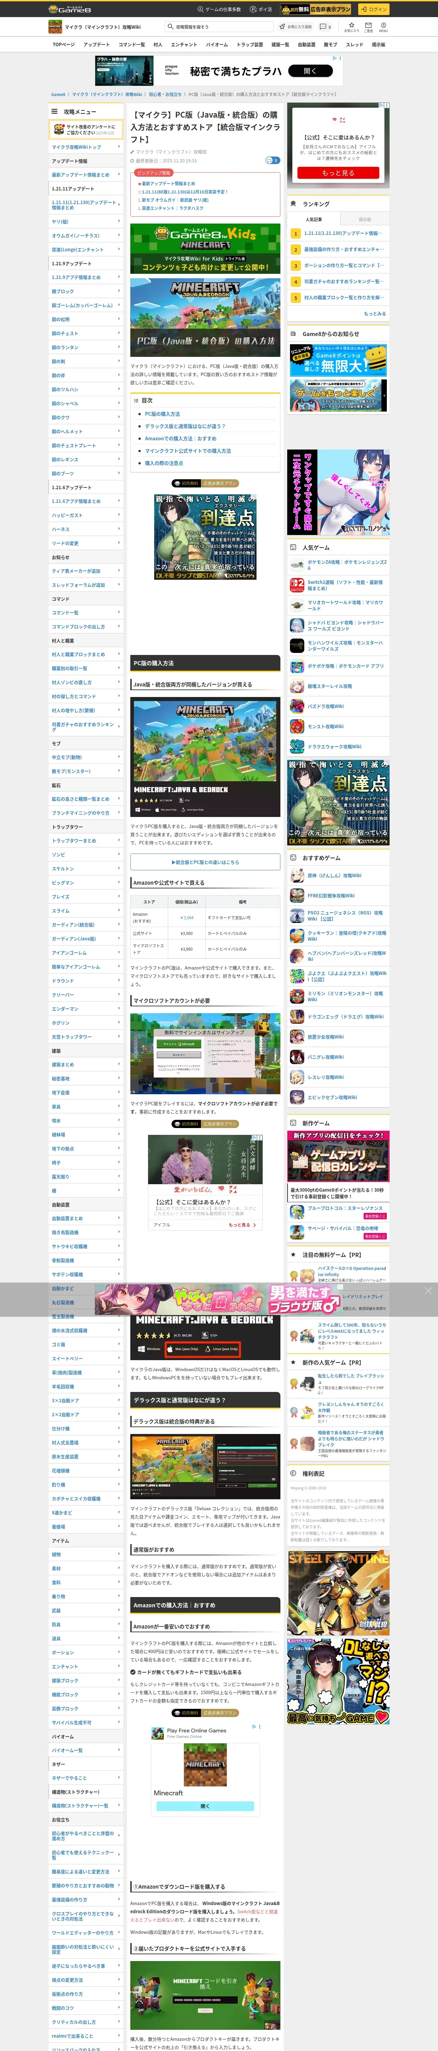438x2051 pixels.
Task: Open the comment count icon in header
Action: pyautogui.click(x=325, y=26)
